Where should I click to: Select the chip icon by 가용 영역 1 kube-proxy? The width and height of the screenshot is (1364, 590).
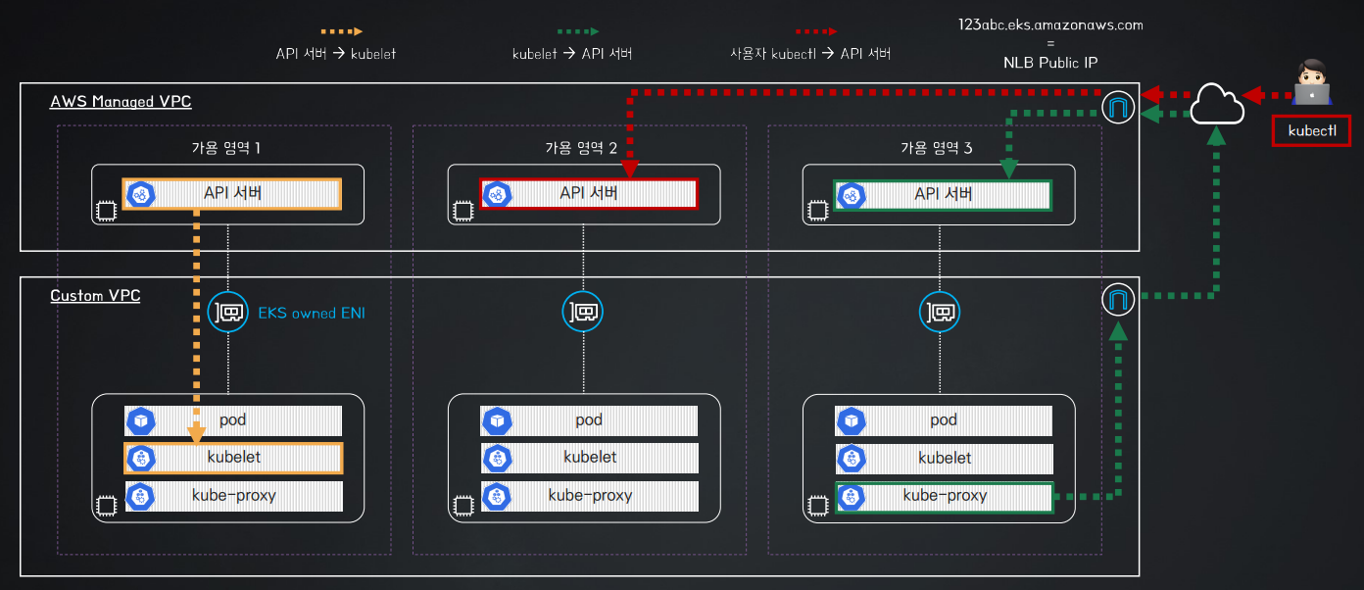(x=106, y=506)
